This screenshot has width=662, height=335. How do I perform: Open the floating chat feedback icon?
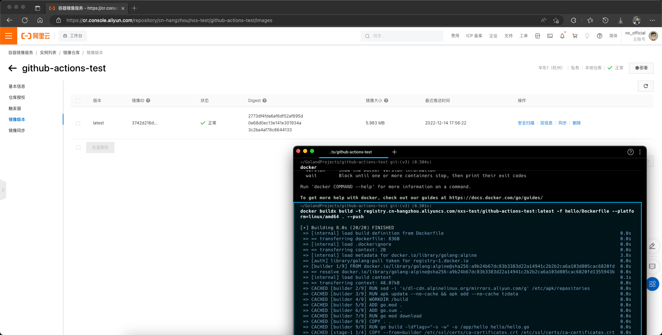(x=652, y=266)
